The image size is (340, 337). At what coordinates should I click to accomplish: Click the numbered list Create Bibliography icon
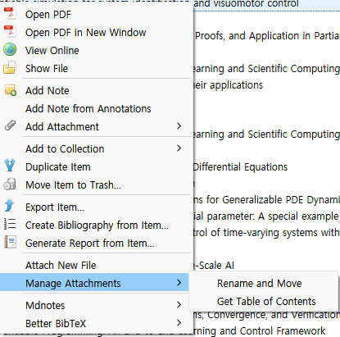tap(10, 224)
